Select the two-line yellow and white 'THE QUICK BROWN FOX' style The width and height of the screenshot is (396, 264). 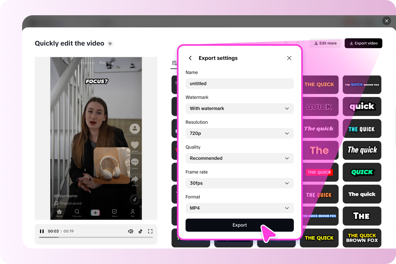362,238
